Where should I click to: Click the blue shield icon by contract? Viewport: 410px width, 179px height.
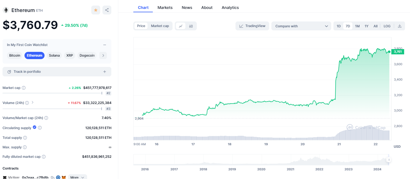[58, 177]
